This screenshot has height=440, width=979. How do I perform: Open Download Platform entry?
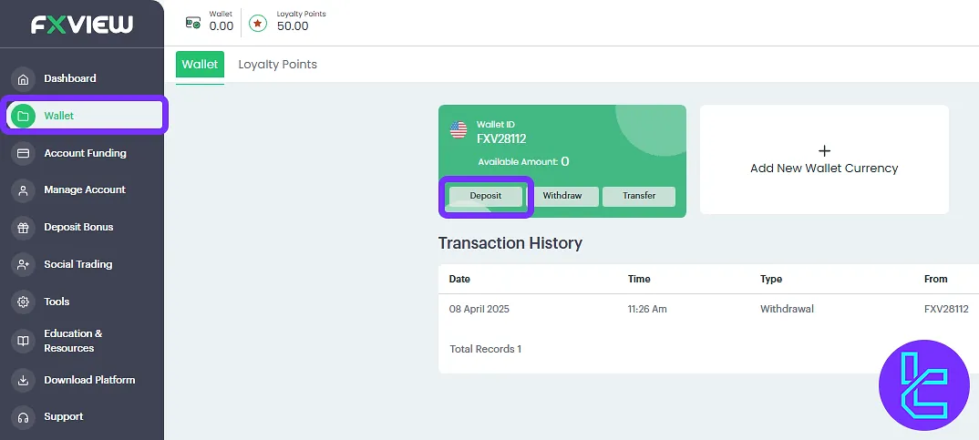(89, 380)
